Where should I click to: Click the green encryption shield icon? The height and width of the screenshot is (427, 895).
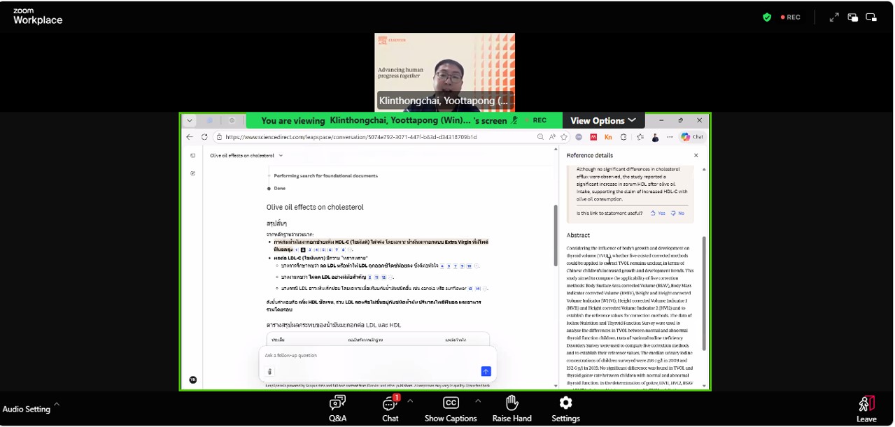tap(767, 17)
